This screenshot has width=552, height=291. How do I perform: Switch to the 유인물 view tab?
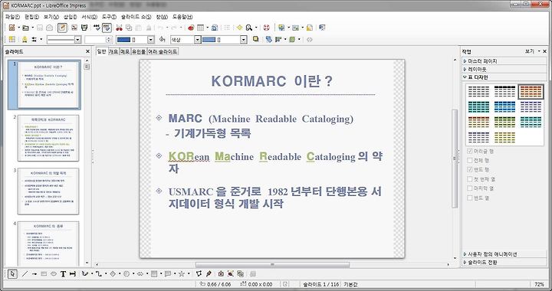click(x=139, y=51)
